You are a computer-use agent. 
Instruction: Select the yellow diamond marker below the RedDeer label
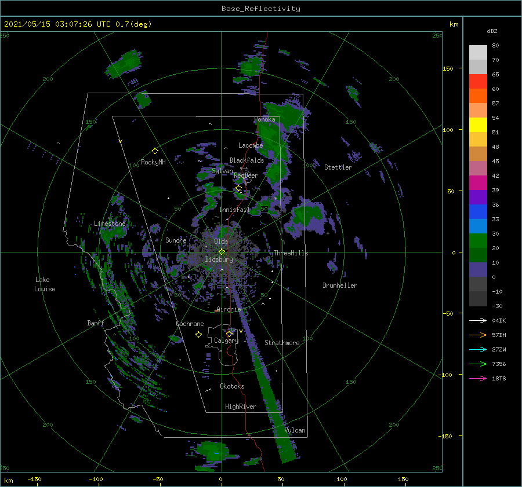pos(238,188)
